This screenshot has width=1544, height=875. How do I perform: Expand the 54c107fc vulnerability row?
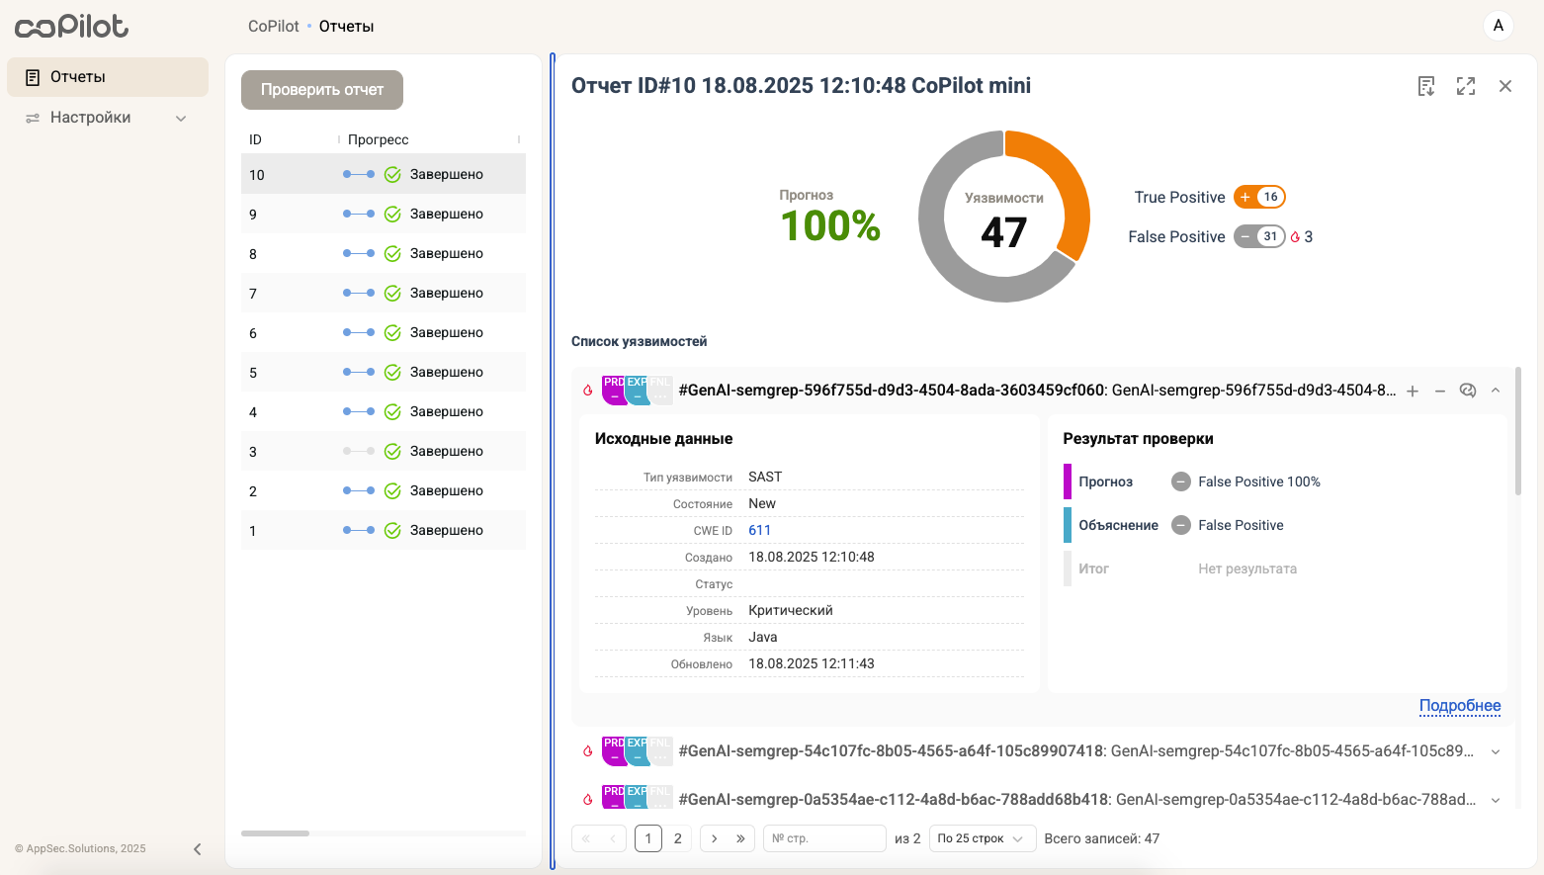pyautogui.click(x=1496, y=751)
